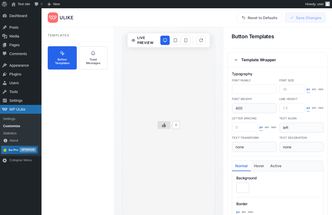Switch preview to mobile view

coord(186,40)
